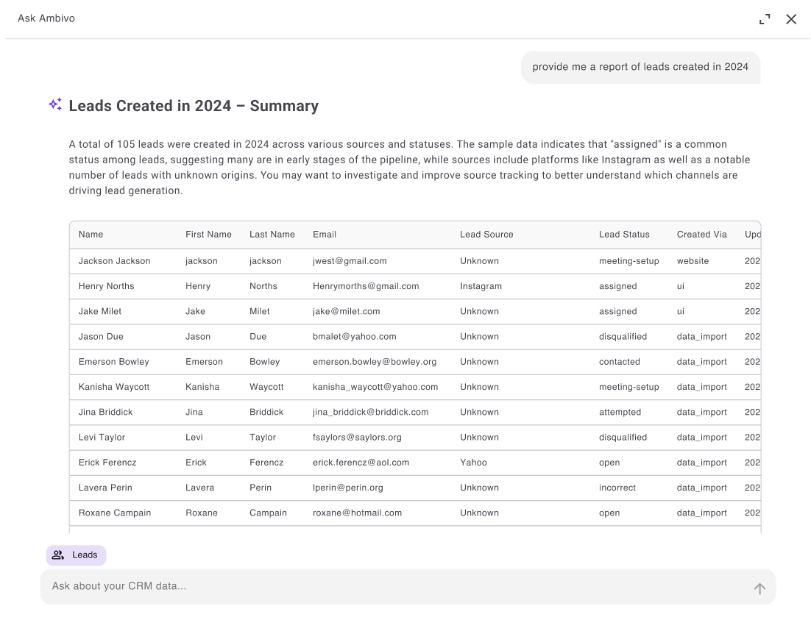Screen dimensions: 811x620
Task: Click the Instagram lead source cell
Action: (481, 286)
